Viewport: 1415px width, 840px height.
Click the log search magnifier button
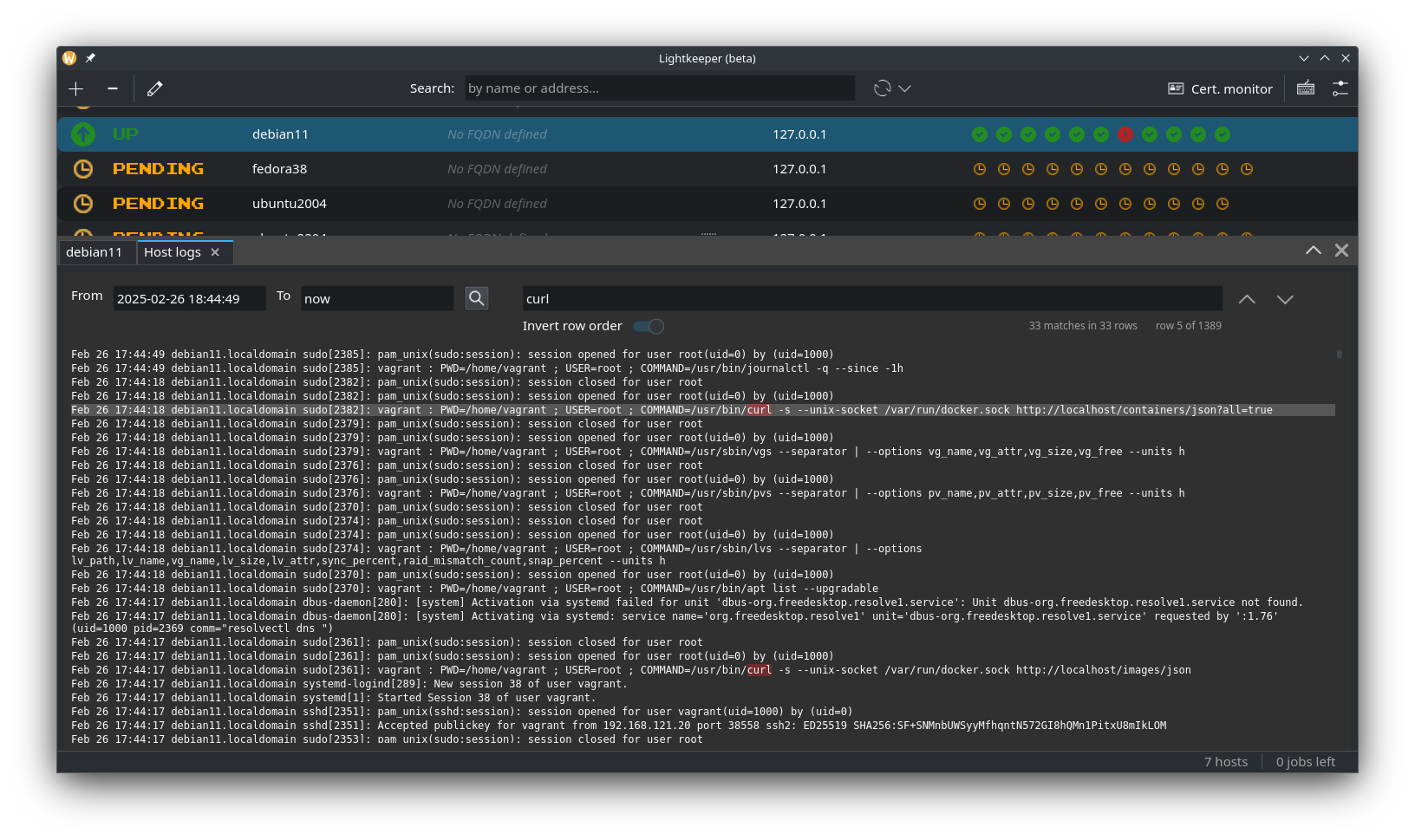[x=476, y=298]
